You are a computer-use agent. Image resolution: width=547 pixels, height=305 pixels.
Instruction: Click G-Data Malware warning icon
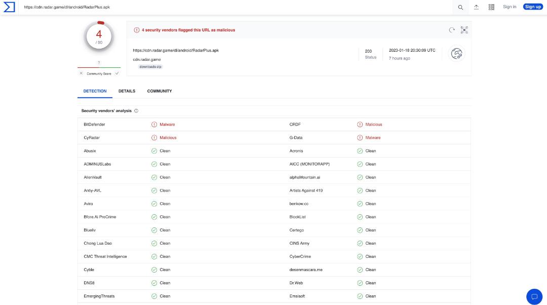pos(360,138)
